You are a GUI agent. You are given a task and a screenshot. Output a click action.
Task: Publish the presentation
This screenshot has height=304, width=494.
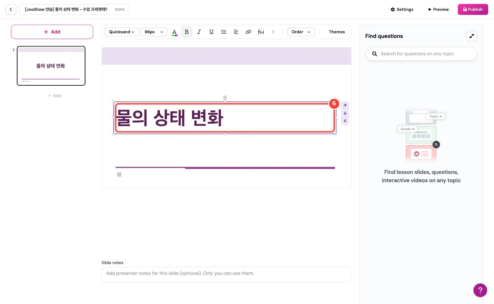pyautogui.click(x=473, y=10)
